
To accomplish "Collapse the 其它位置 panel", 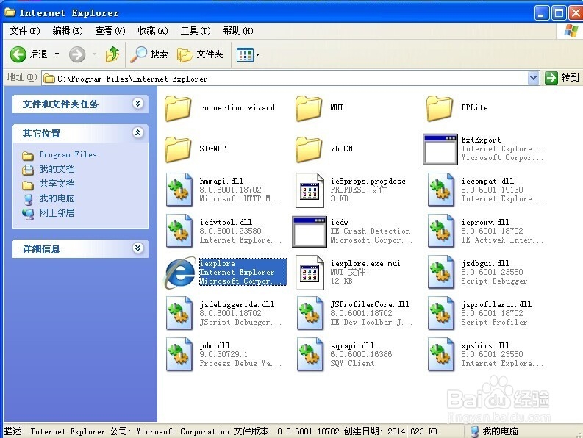I will (138, 132).
